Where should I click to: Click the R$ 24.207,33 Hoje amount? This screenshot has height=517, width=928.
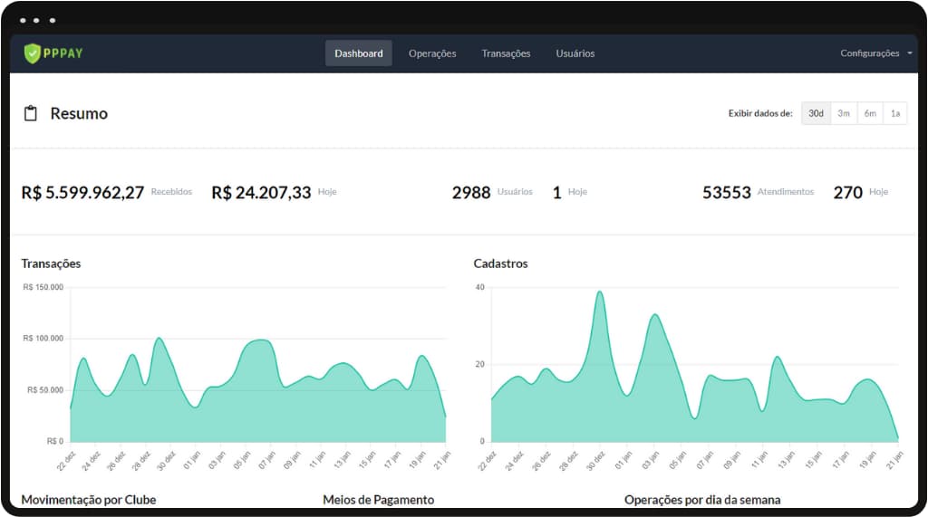point(261,193)
